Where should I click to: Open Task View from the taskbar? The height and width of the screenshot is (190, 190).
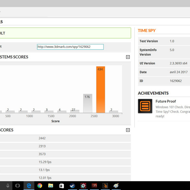(x=18, y=186)
